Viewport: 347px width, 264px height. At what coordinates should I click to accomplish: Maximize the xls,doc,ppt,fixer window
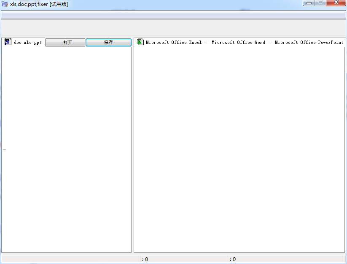click(320, 3)
